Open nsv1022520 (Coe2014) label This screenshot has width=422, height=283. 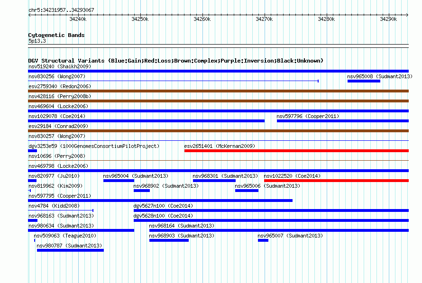click(x=292, y=176)
